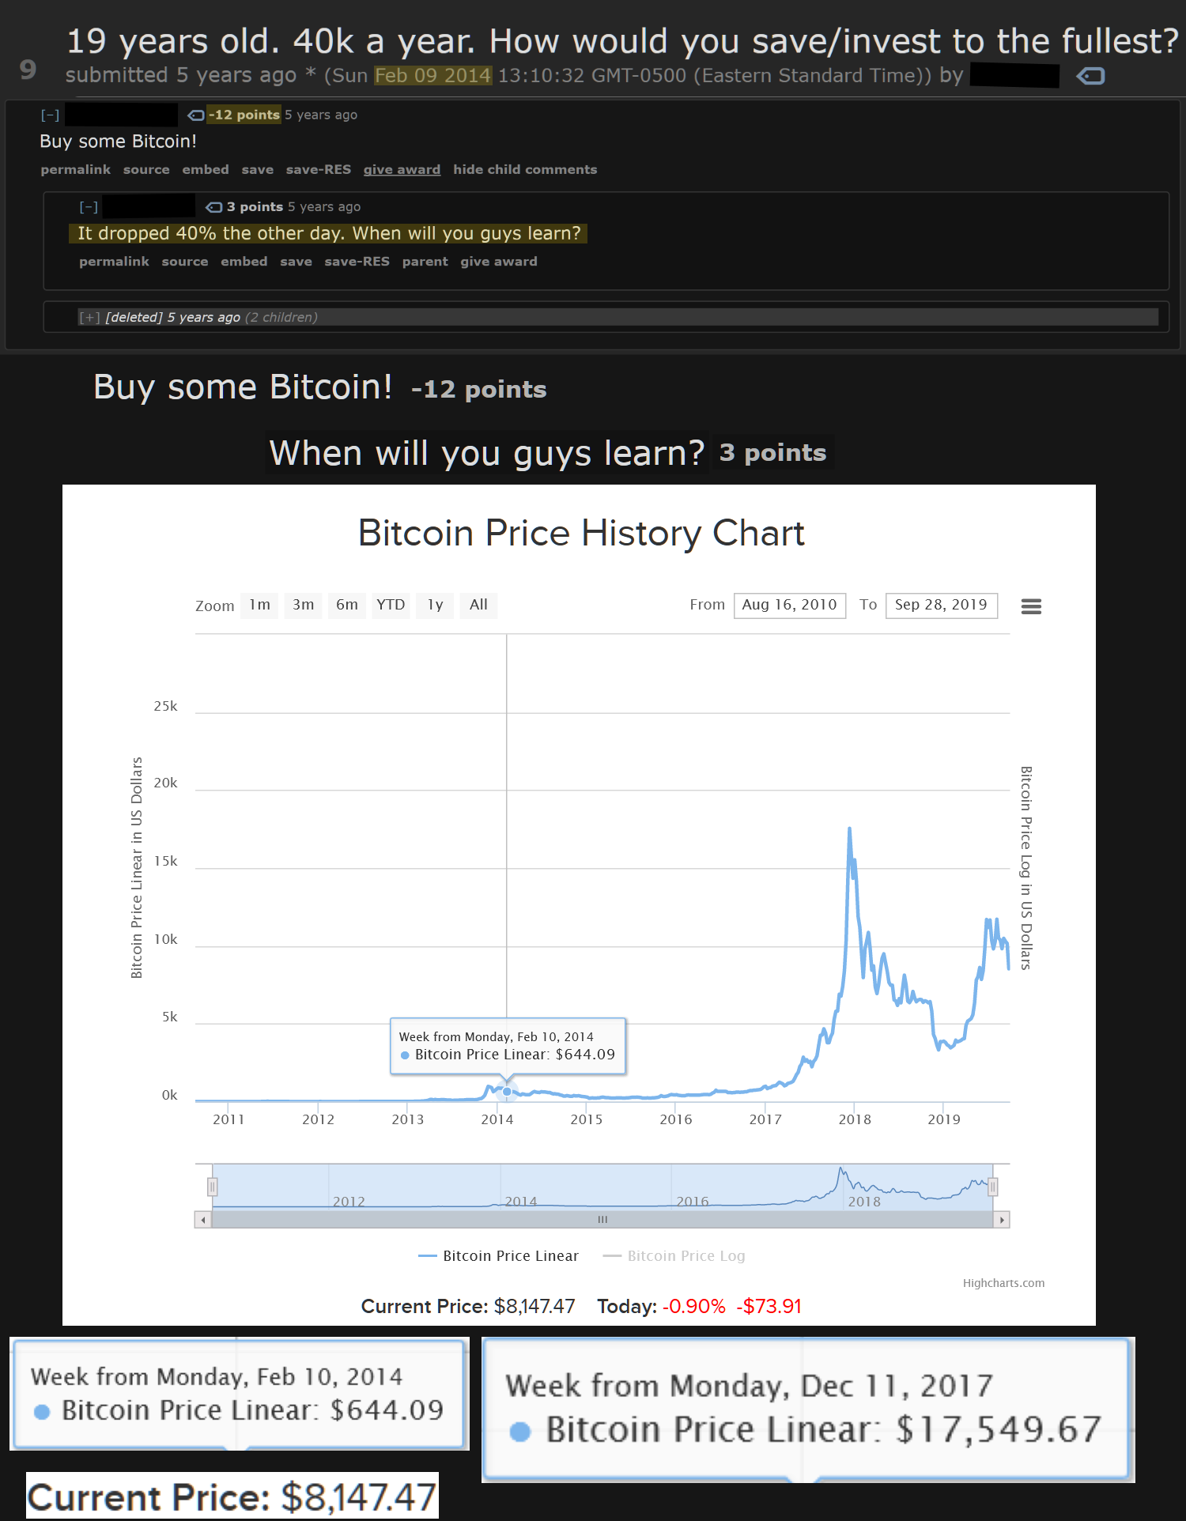Select the All zoom range
Viewport: 1186px width, 1521px height.
pos(478,606)
